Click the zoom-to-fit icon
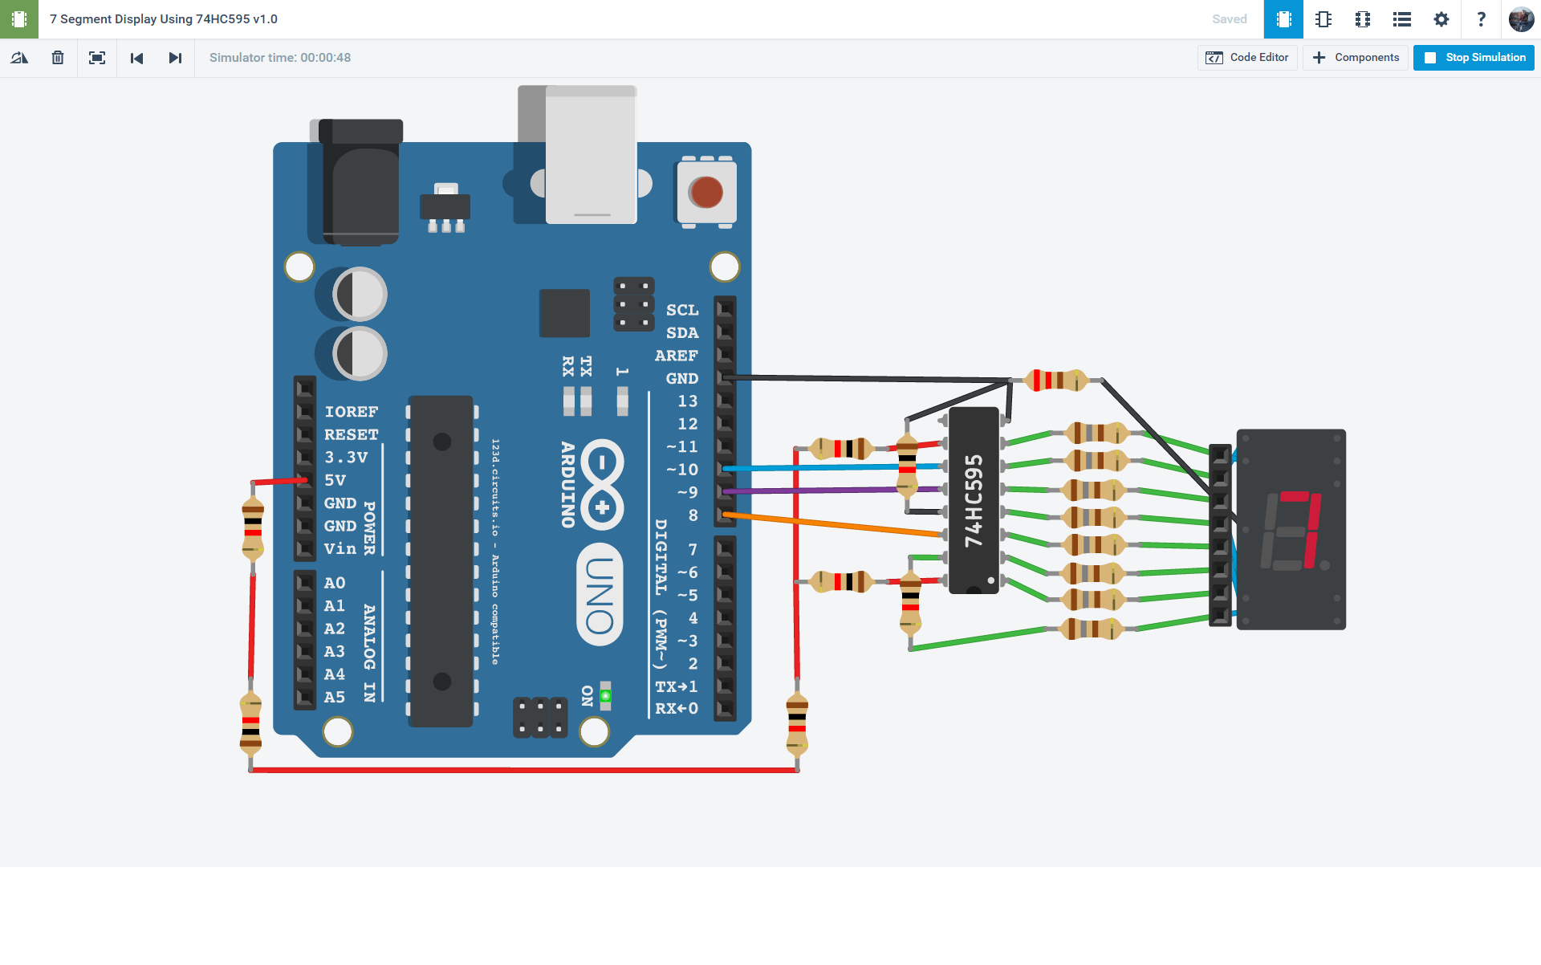Image resolution: width=1541 pixels, height=965 pixels. pyautogui.click(x=97, y=58)
